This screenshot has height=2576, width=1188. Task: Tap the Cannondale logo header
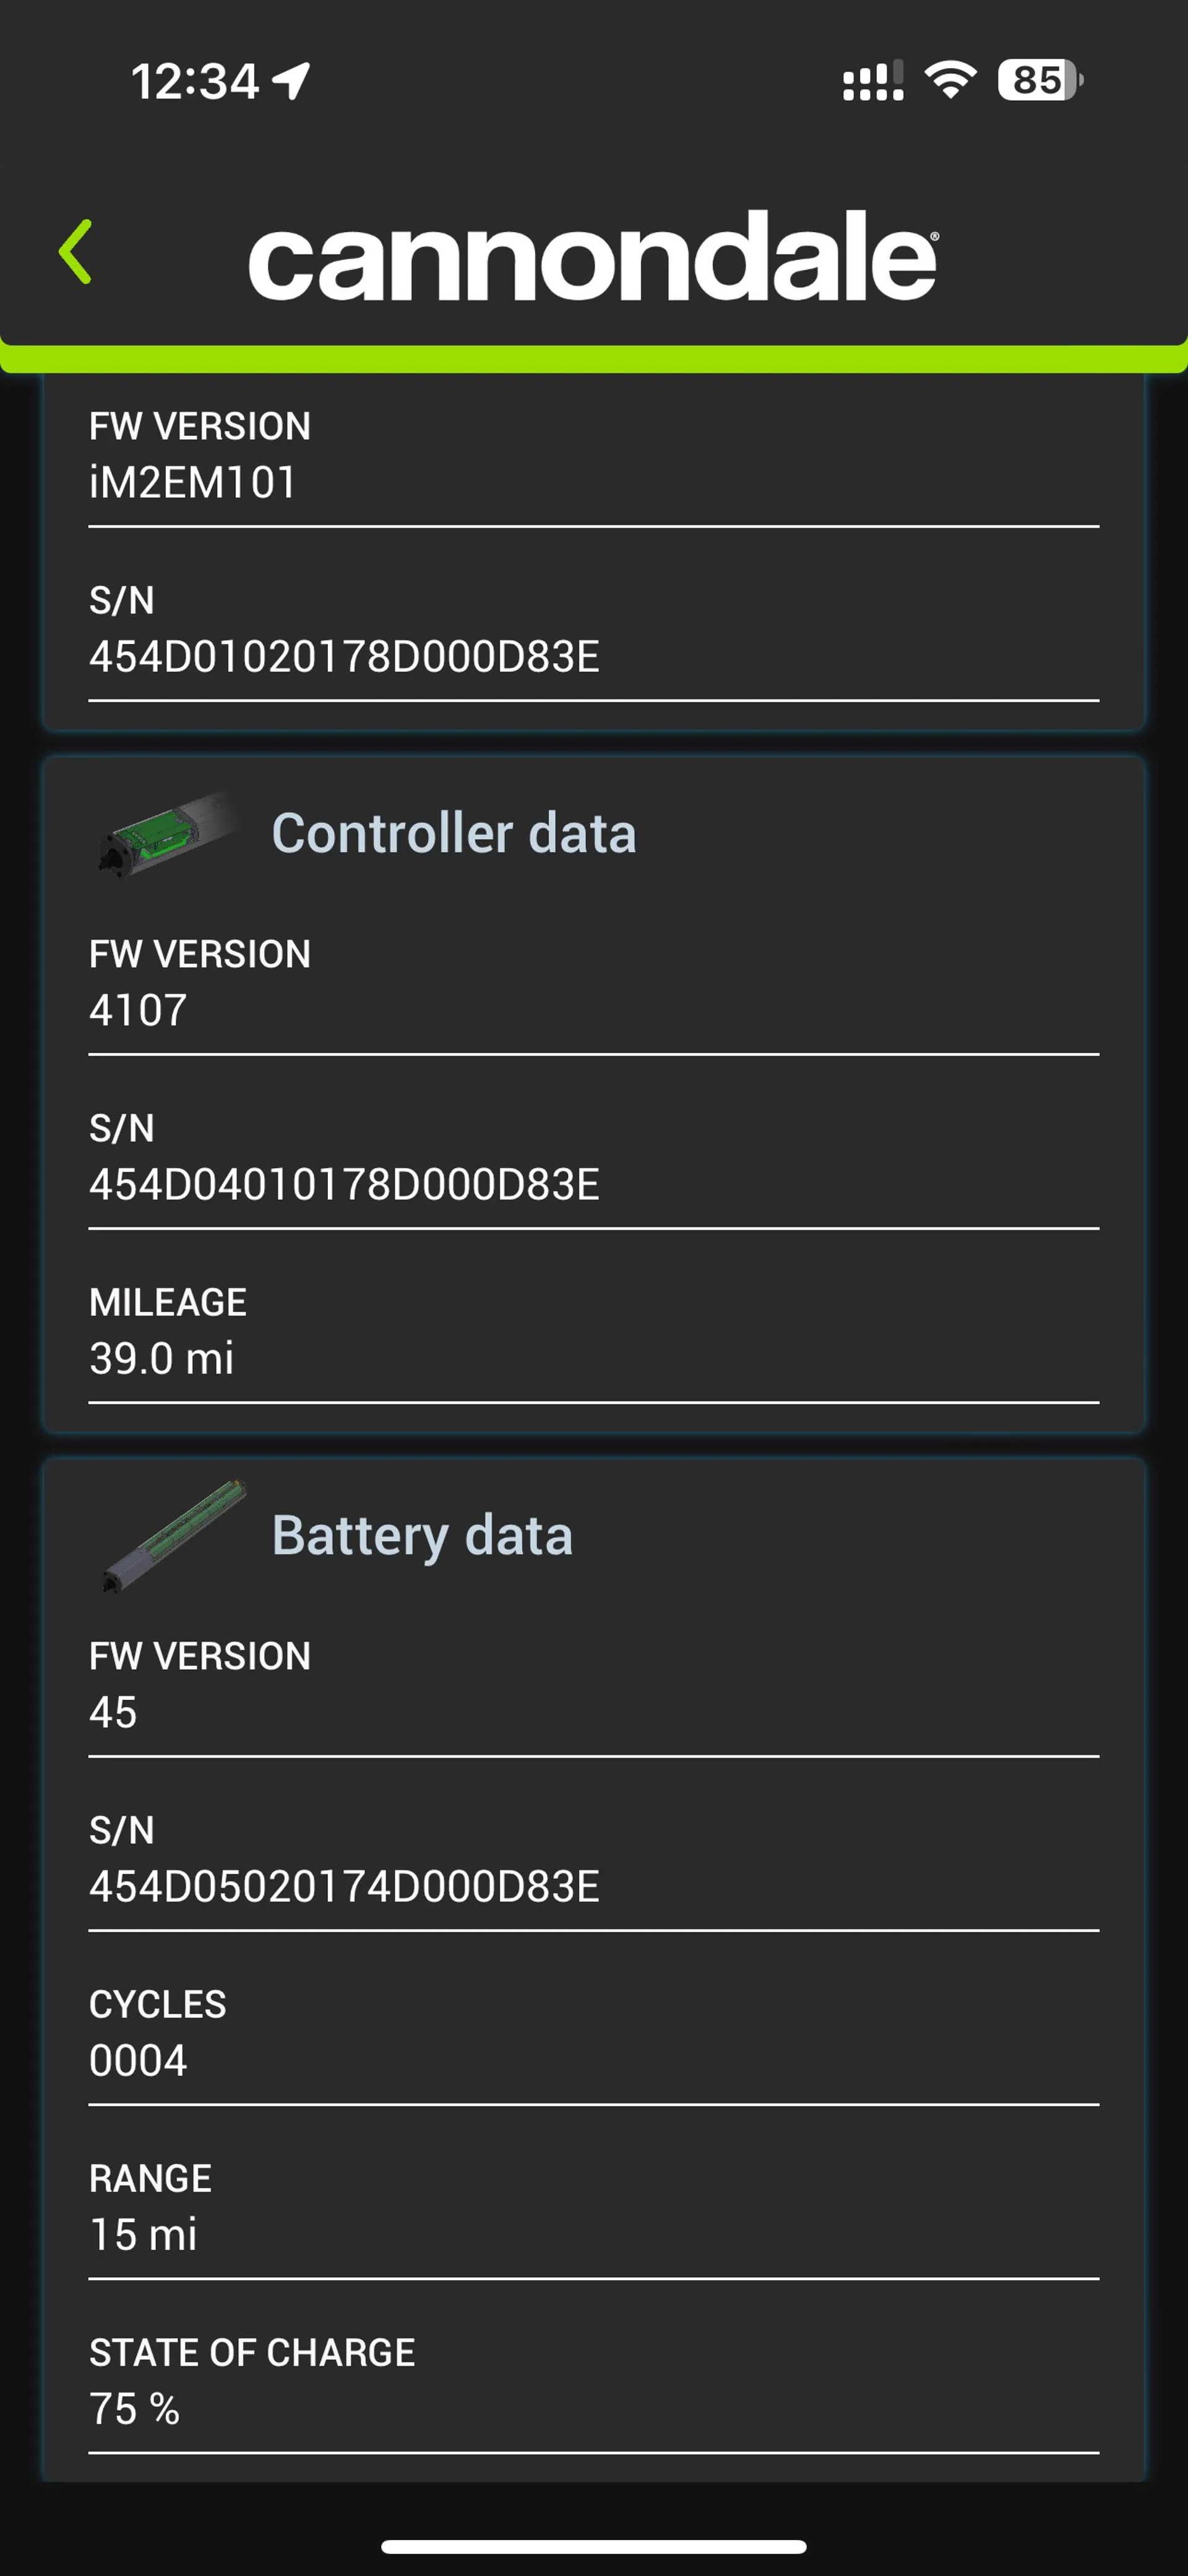click(593, 256)
